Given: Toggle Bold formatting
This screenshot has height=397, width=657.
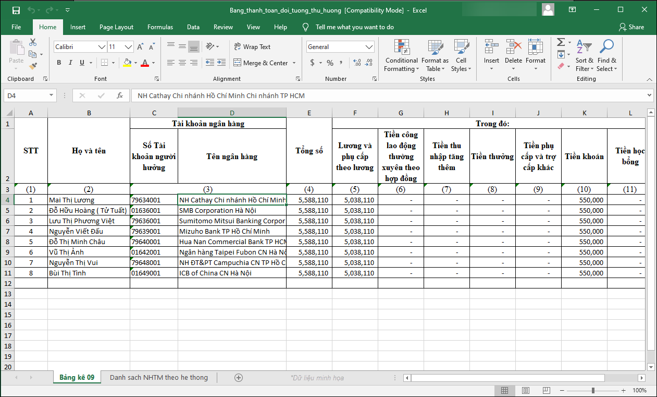Looking at the screenshot, I should 59,63.
